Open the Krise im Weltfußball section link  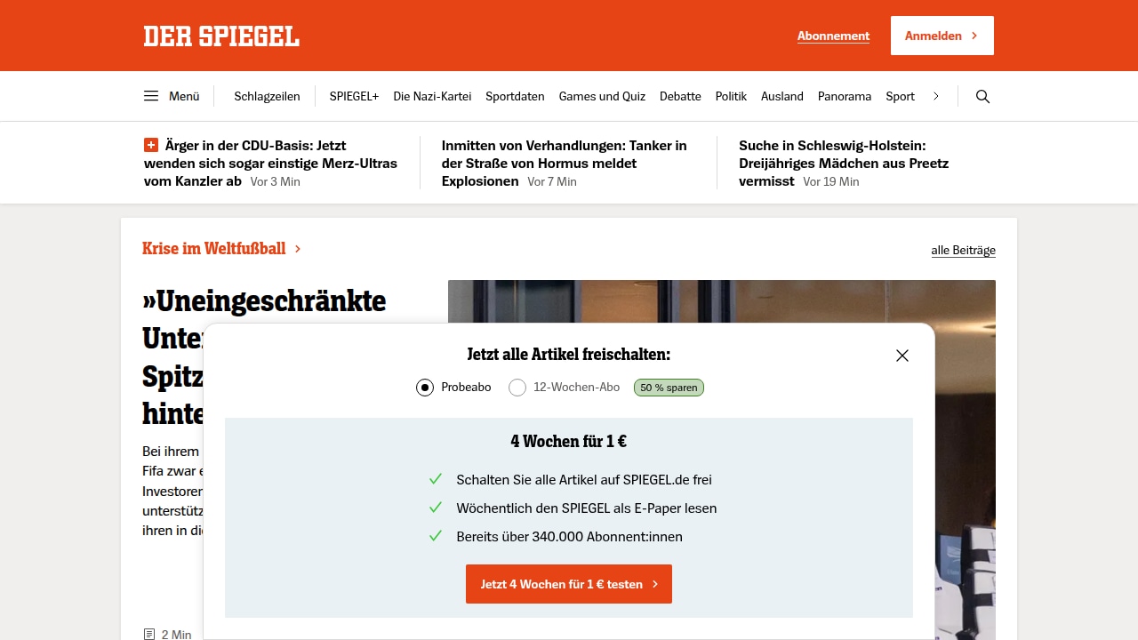[x=221, y=249]
